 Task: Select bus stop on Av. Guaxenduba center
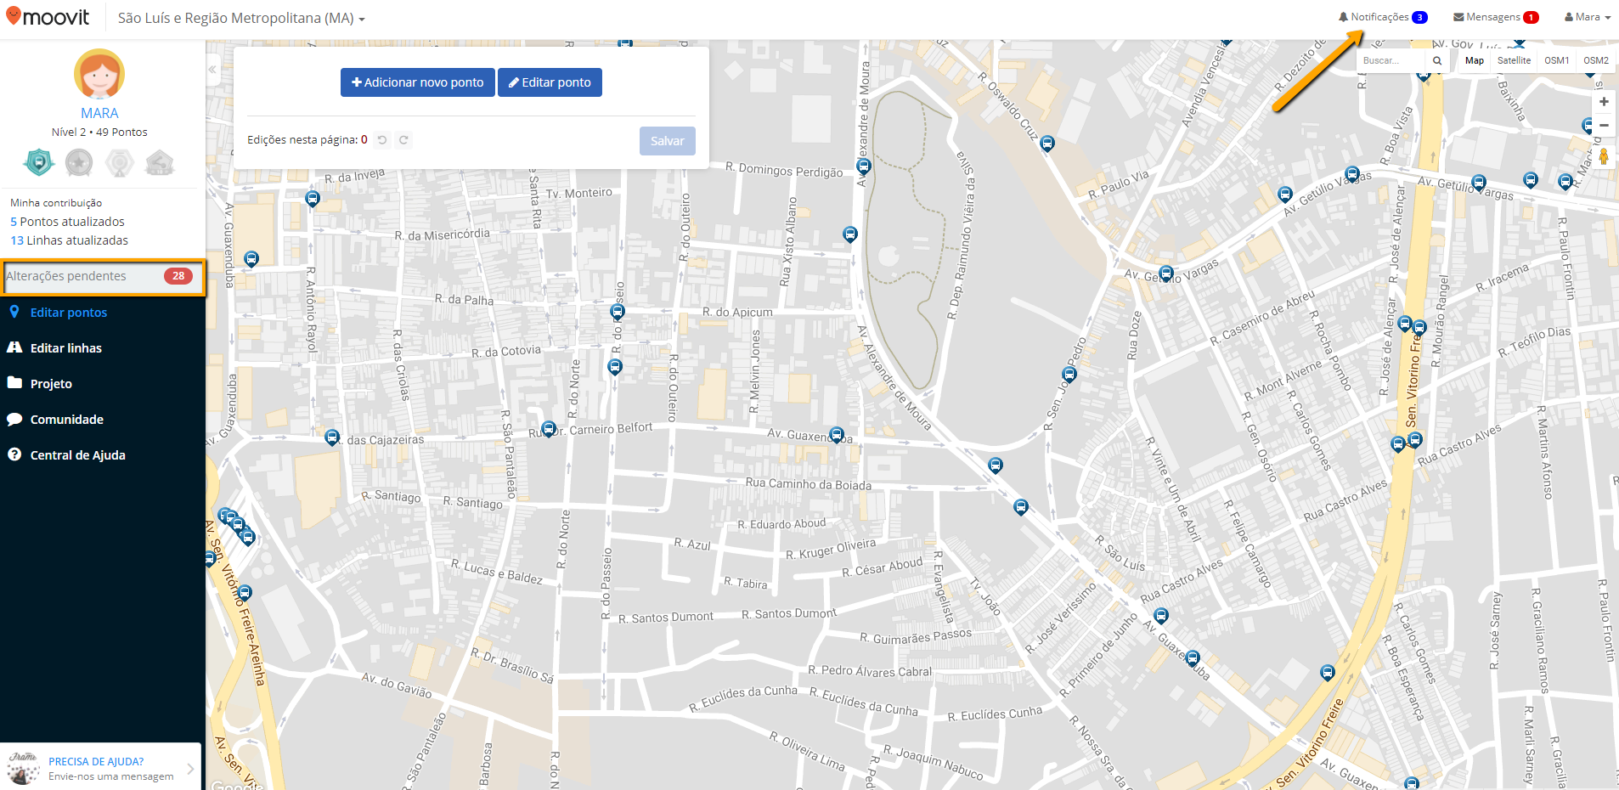(837, 435)
